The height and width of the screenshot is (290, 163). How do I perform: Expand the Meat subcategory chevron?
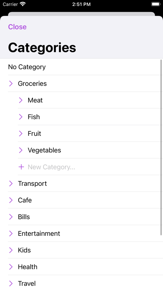21,100
